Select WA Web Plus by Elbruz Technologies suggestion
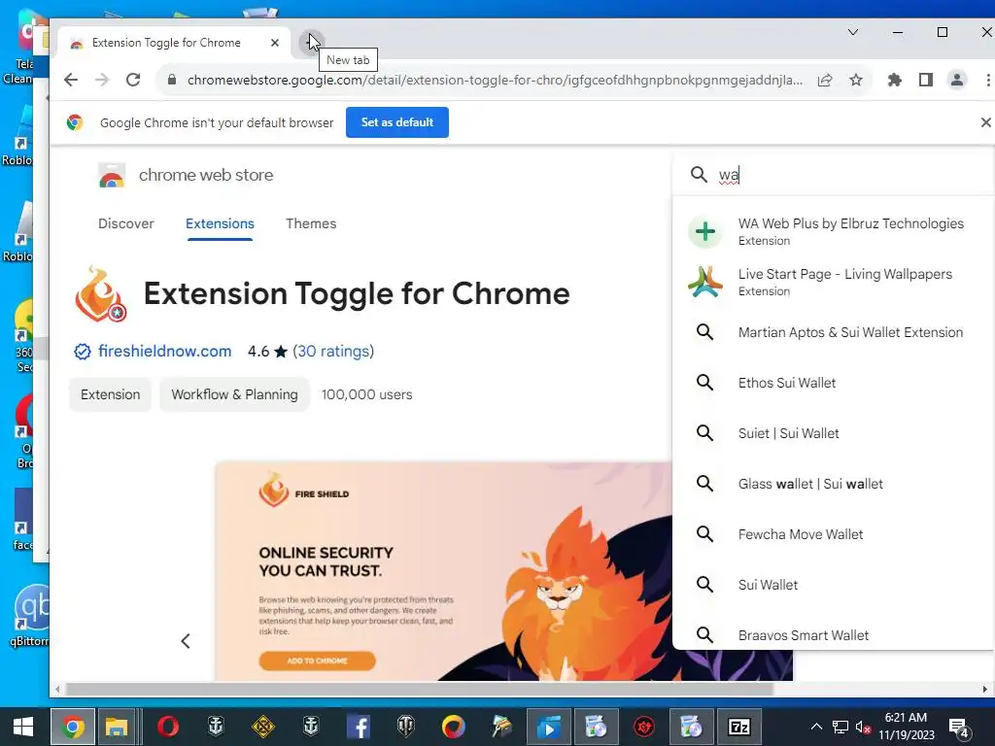 pyautogui.click(x=834, y=231)
